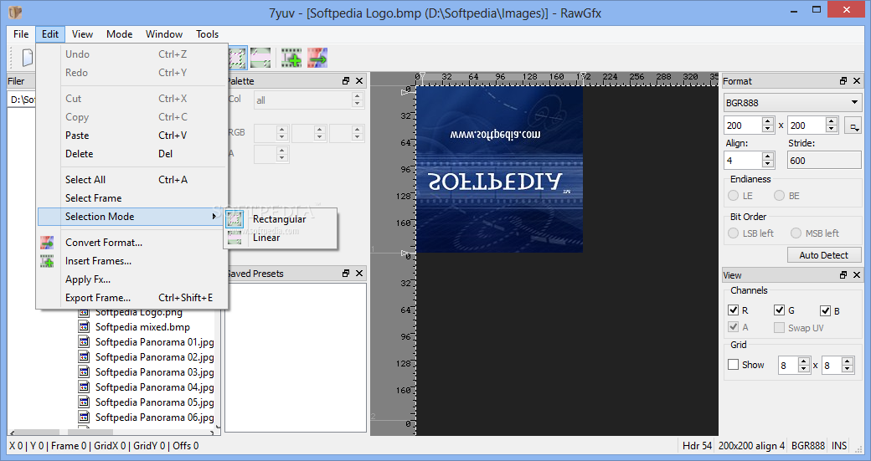Image resolution: width=871 pixels, height=461 pixels.
Task: Increase the Align value stepper
Action: 768,156
